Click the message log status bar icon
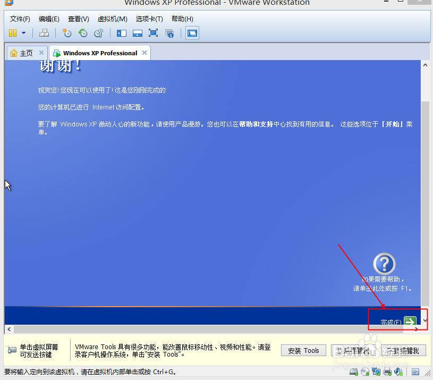Screen dimensions: 433x380 (415, 372)
